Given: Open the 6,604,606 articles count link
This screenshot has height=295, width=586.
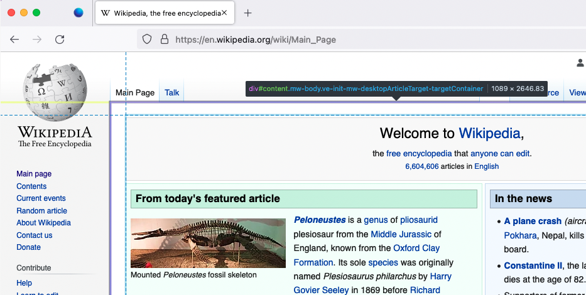Looking at the screenshot, I should coord(422,166).
